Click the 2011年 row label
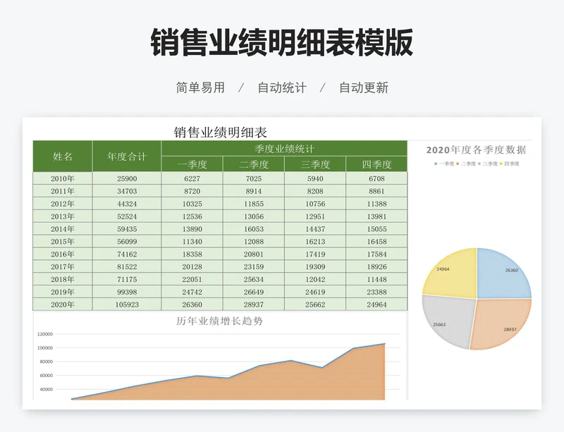This screenshot has height=432, width=564. (63, 191)
